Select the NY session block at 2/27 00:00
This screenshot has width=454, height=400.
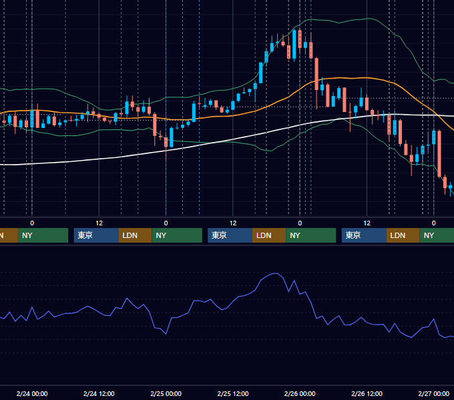pos(437,235)
